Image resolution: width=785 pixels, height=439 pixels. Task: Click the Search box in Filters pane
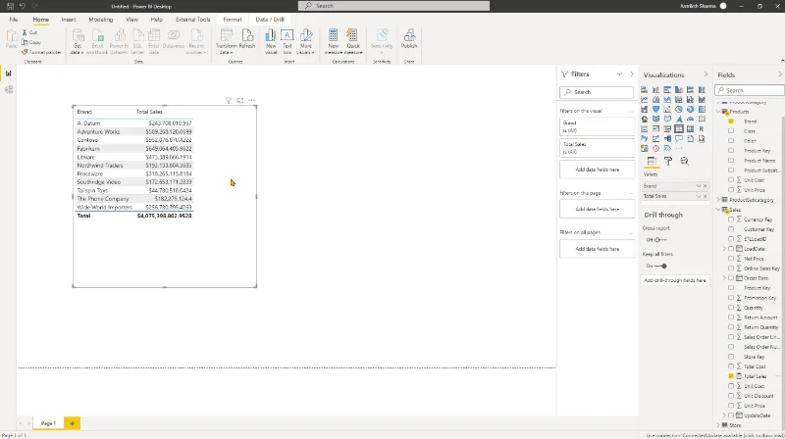[597, 92]
